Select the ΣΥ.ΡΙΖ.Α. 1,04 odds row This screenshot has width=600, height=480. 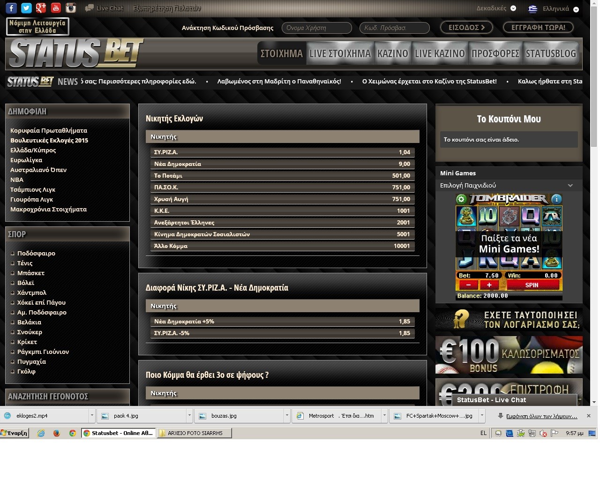click(282, 152)
